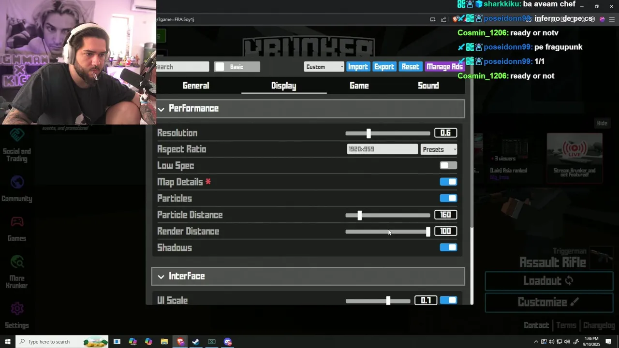
Task: Open the Windows Start menu
Action: 7,342
